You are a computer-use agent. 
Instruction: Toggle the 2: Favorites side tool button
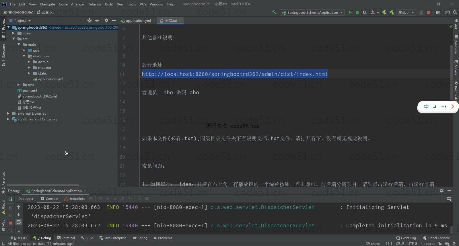[3, 183]
